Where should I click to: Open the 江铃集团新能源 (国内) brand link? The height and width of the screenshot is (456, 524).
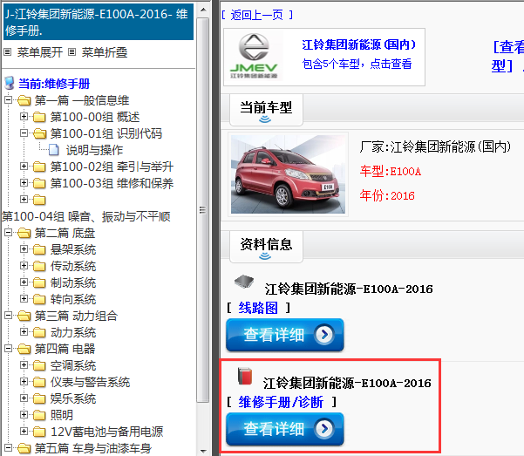pyautogui.click(x=358, y=44)
